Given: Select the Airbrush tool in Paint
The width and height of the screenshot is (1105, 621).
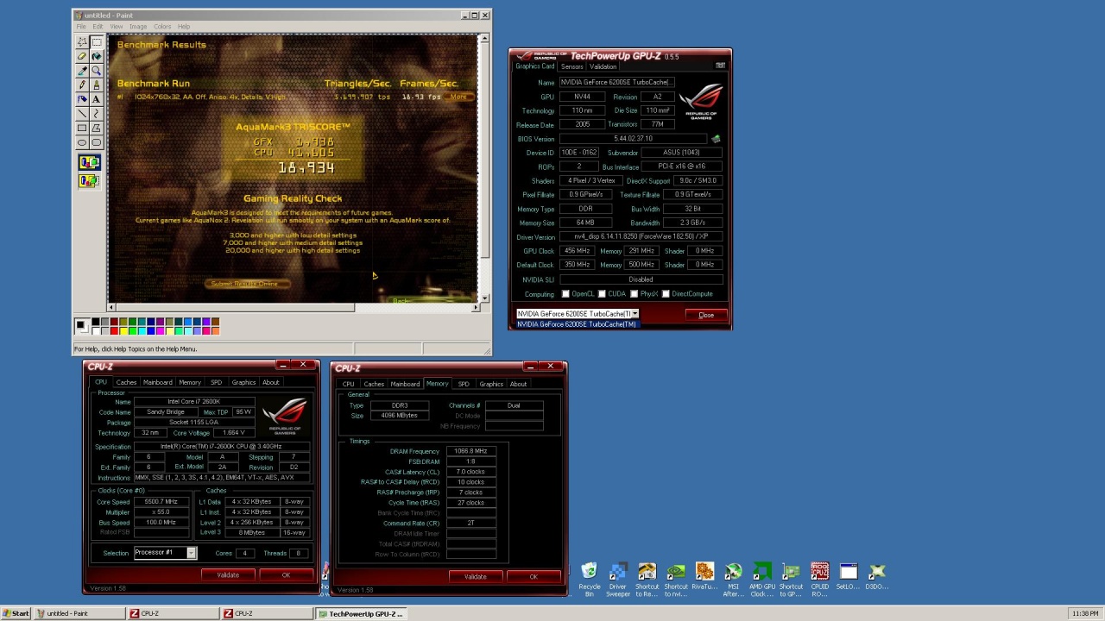Looking at the screenshot, I should click(82, 99).
